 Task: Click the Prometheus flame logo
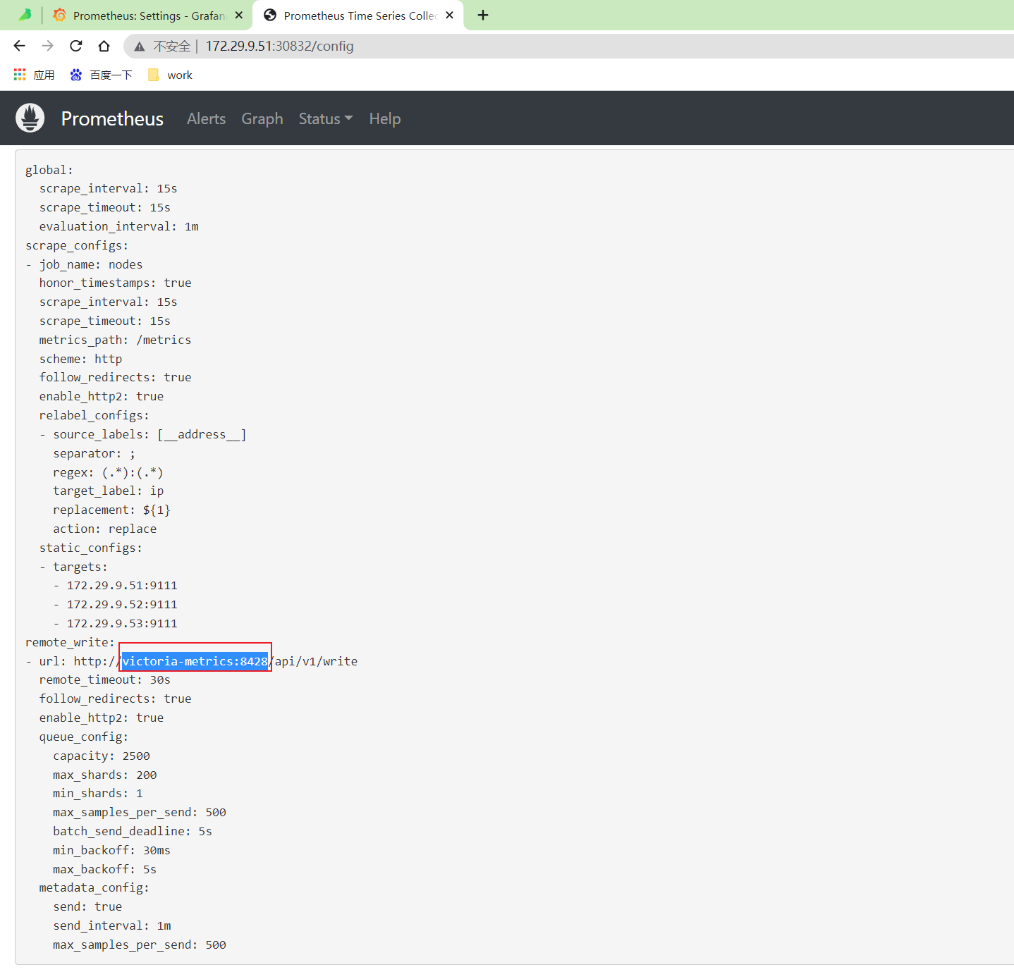[x=30, y=118]
